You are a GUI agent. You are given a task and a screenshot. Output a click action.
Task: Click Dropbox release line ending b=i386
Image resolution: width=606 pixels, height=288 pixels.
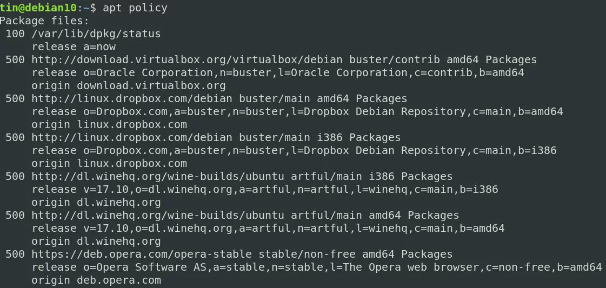coord(294,151)
